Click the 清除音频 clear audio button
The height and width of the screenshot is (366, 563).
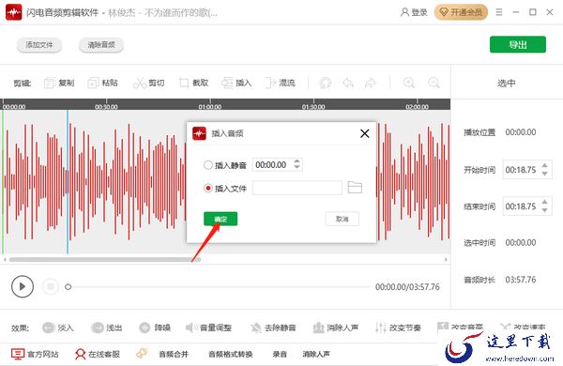[101, 45]
